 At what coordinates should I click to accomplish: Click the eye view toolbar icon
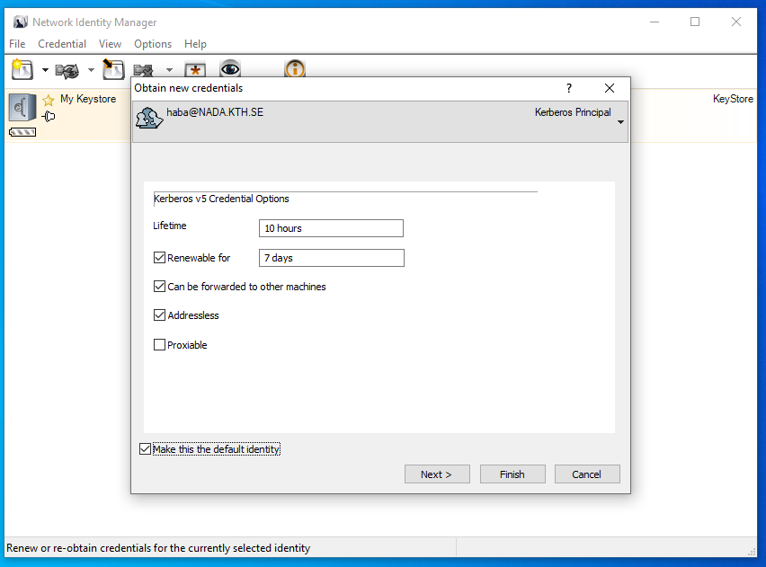point(230,69)
